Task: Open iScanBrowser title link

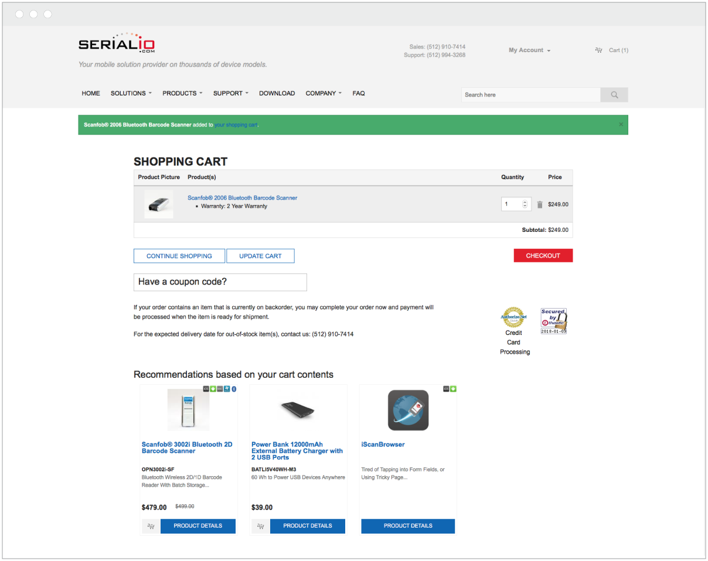Action: click(383, 444)
